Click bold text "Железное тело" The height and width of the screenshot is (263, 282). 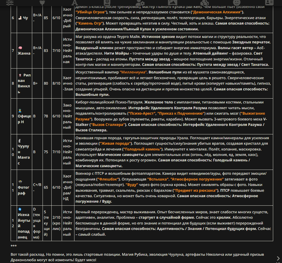tap(159, 102)
